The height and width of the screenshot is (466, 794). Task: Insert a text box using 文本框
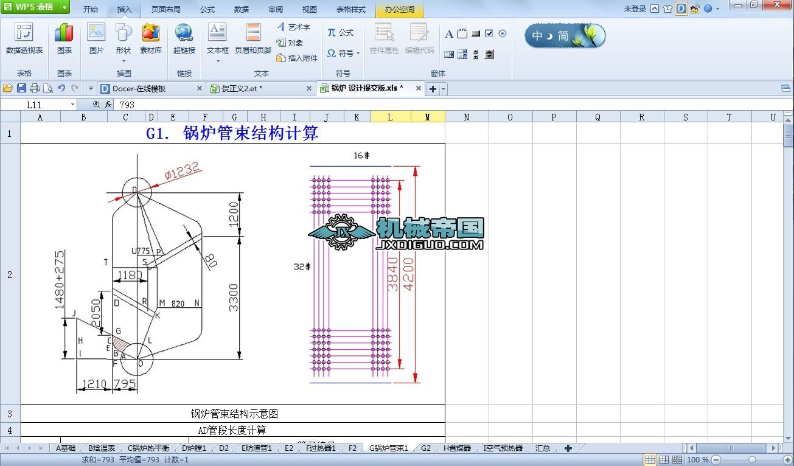point(217,38)
